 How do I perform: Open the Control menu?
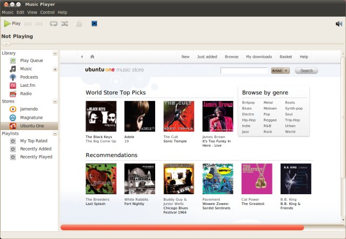[x=47, y=12]
